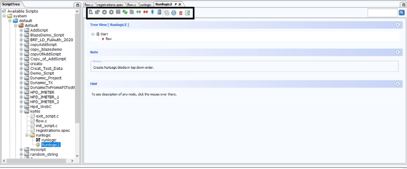
Task: Collapse the Tree View section chevron
Action: [x=398, y=25]
